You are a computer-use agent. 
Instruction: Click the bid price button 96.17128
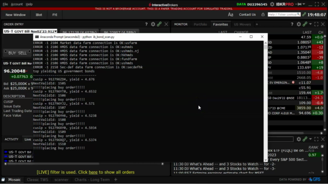tap(79, 32)
